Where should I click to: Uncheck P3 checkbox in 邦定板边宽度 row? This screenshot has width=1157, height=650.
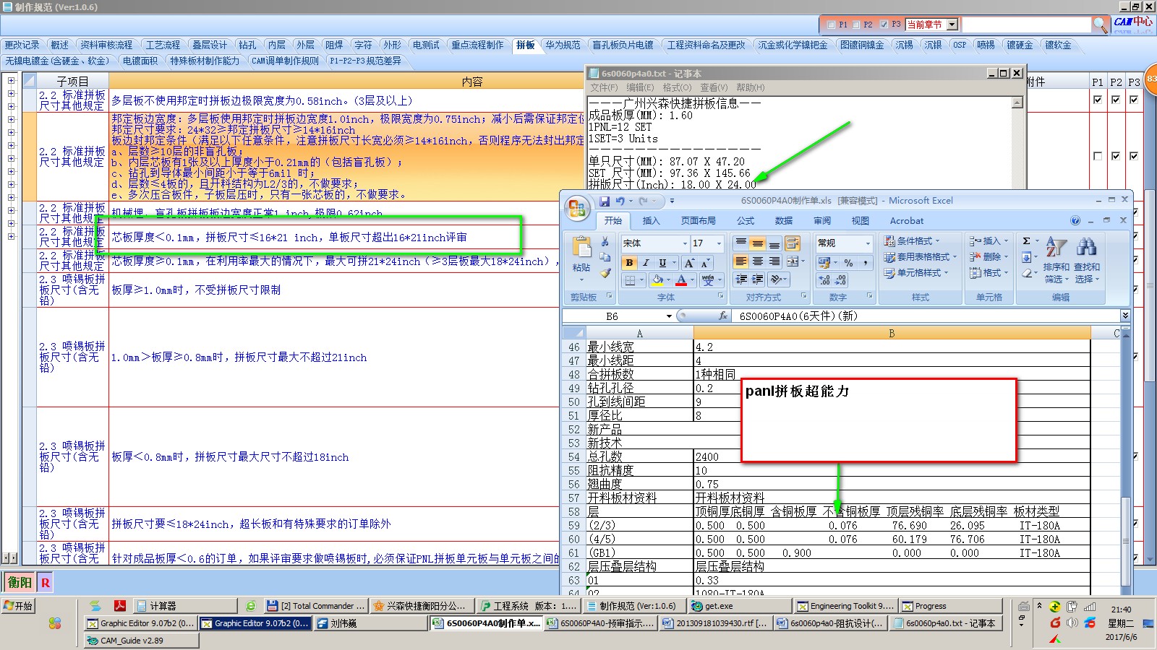(x=1134, y=156)
